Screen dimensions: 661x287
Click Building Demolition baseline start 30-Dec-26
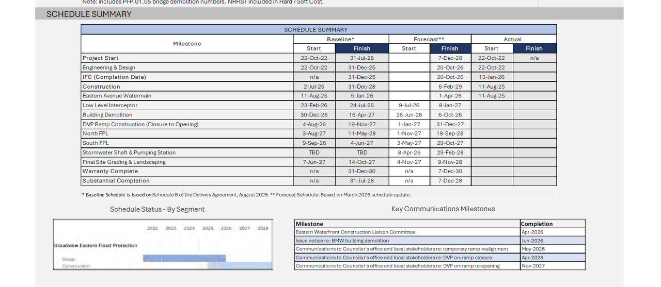pos(314,115)
